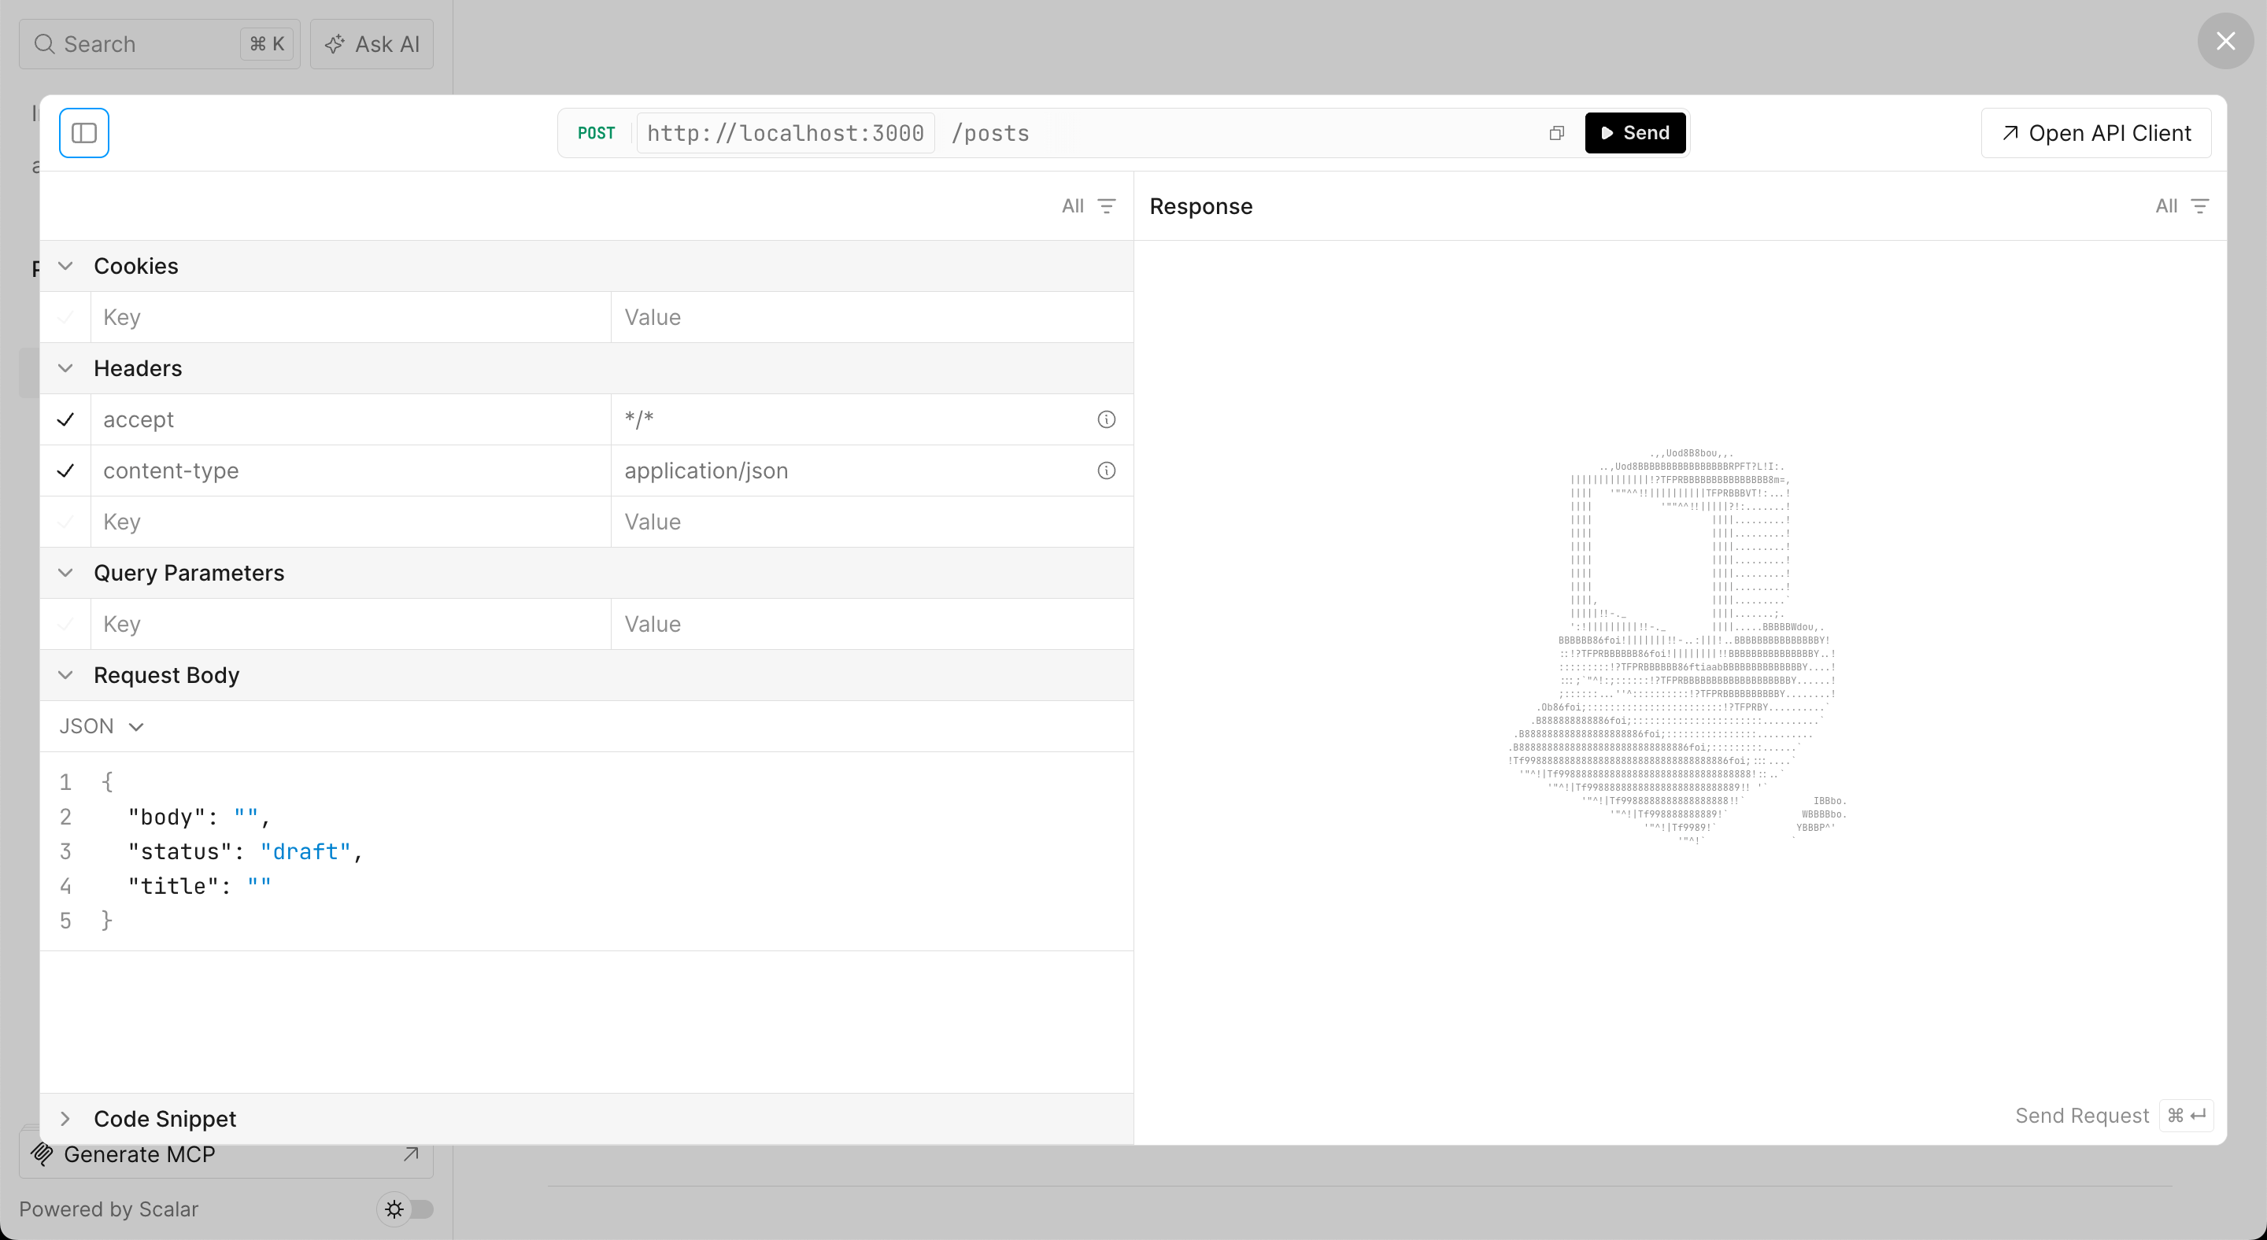Click the info icon beside the accept header
2267x1240 pixels.
1106,419
